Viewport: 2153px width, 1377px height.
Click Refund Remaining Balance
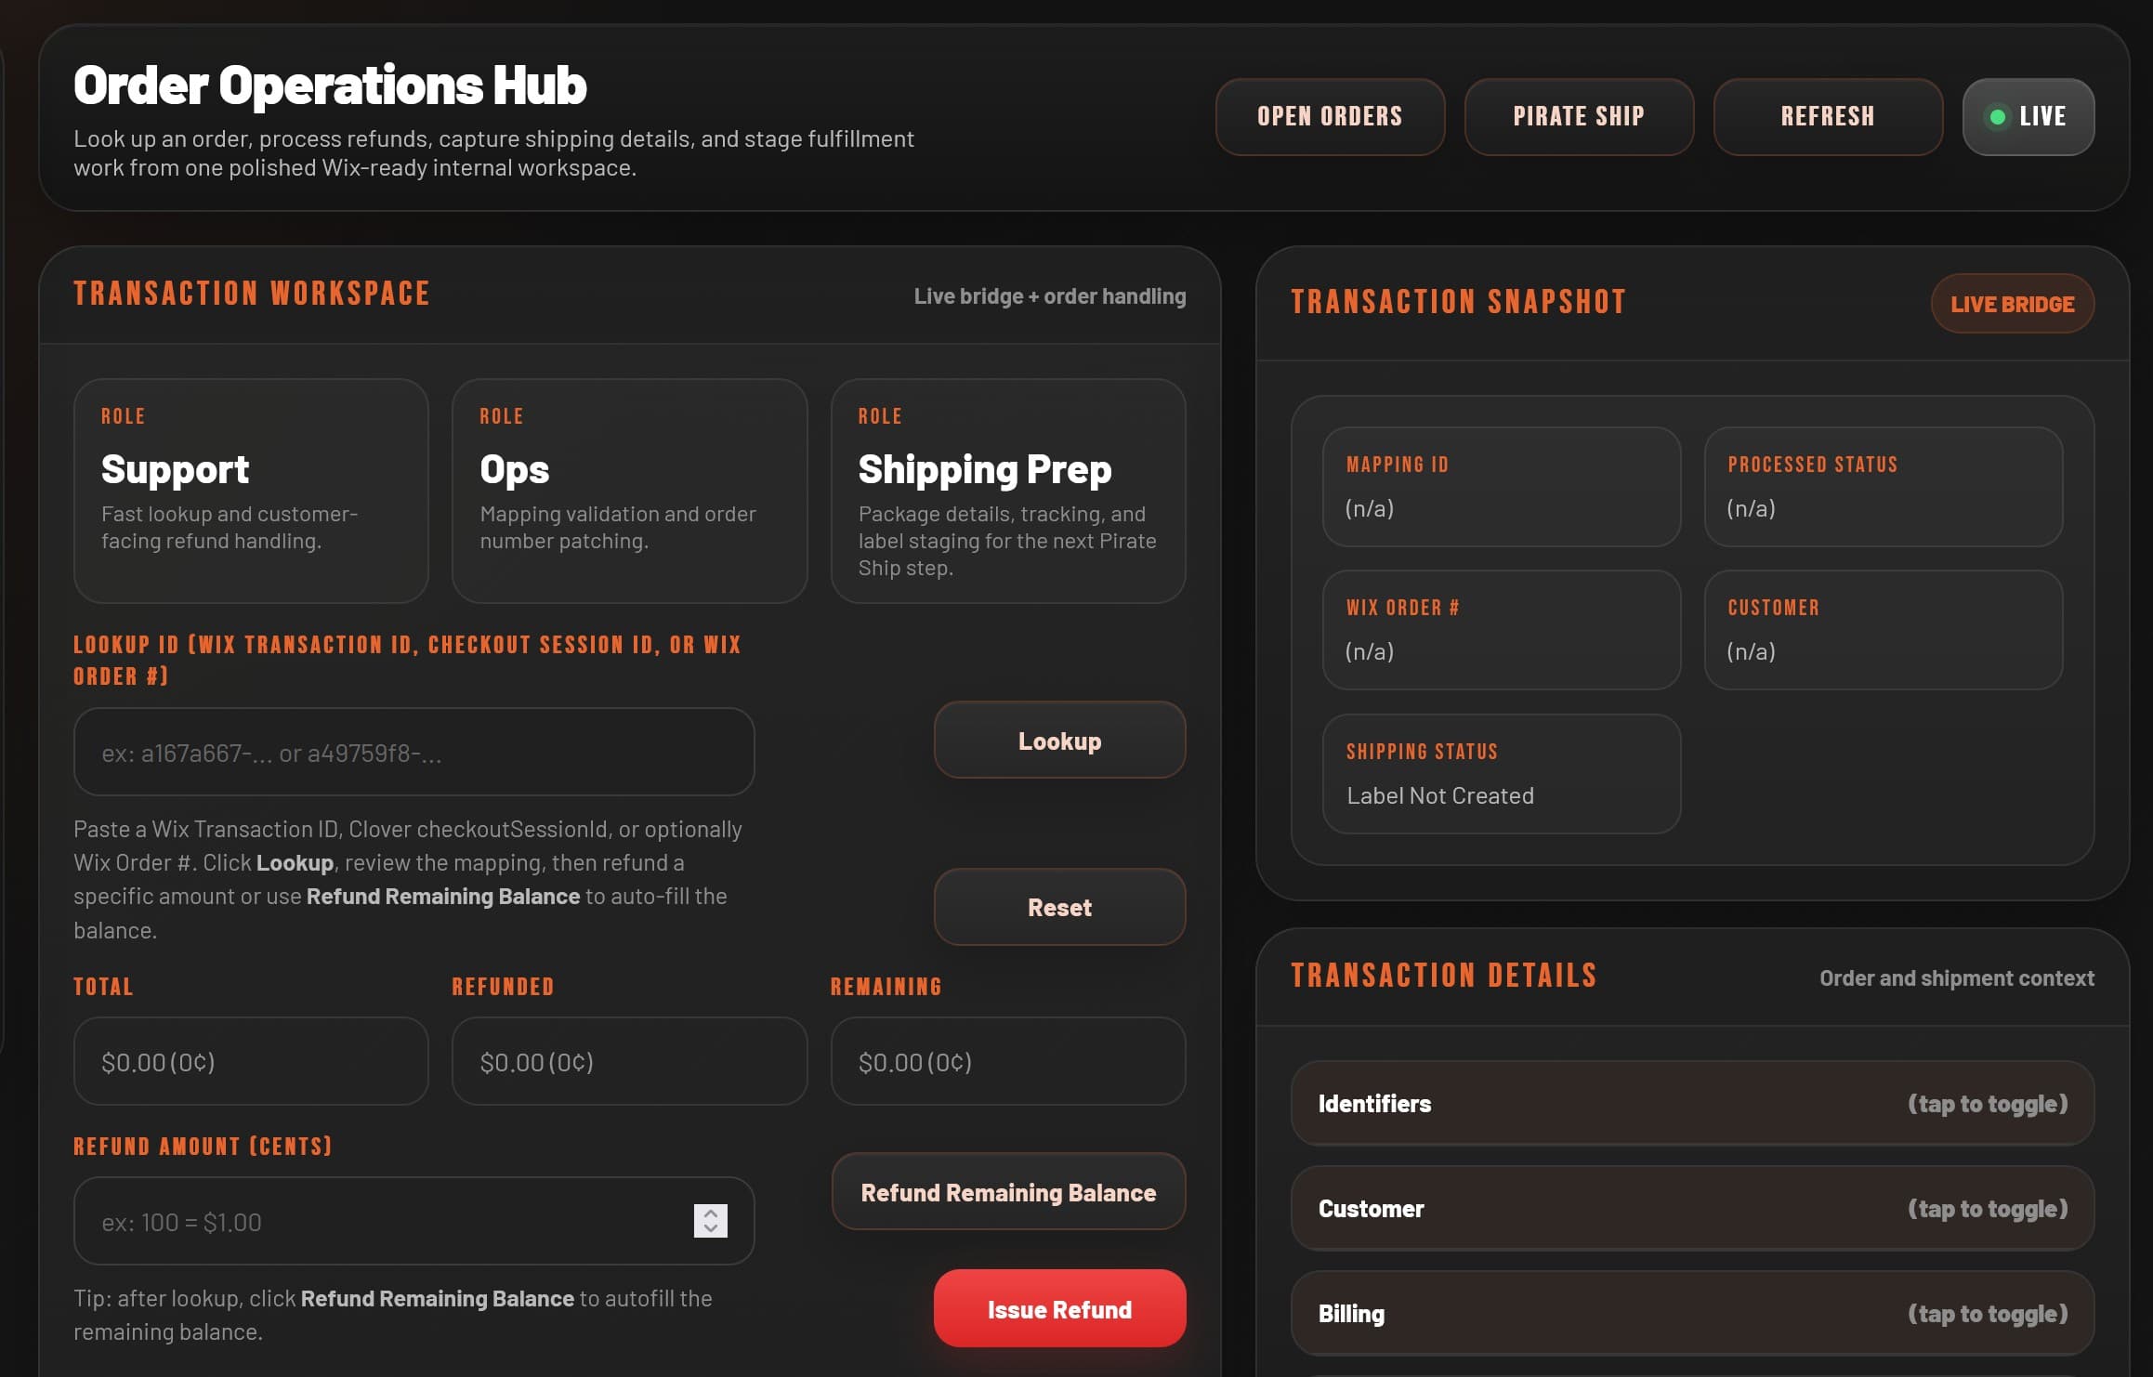pos(1007,1192)
